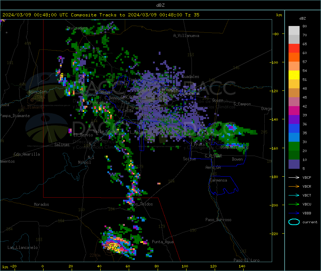This screenshot has width=321, height=271.
Task: Click the orange VBCR arrow in the legend
Action: 294,186
